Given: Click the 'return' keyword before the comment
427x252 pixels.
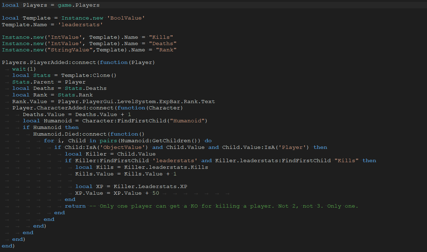Looking at the screenshot, I should (75, 206).
